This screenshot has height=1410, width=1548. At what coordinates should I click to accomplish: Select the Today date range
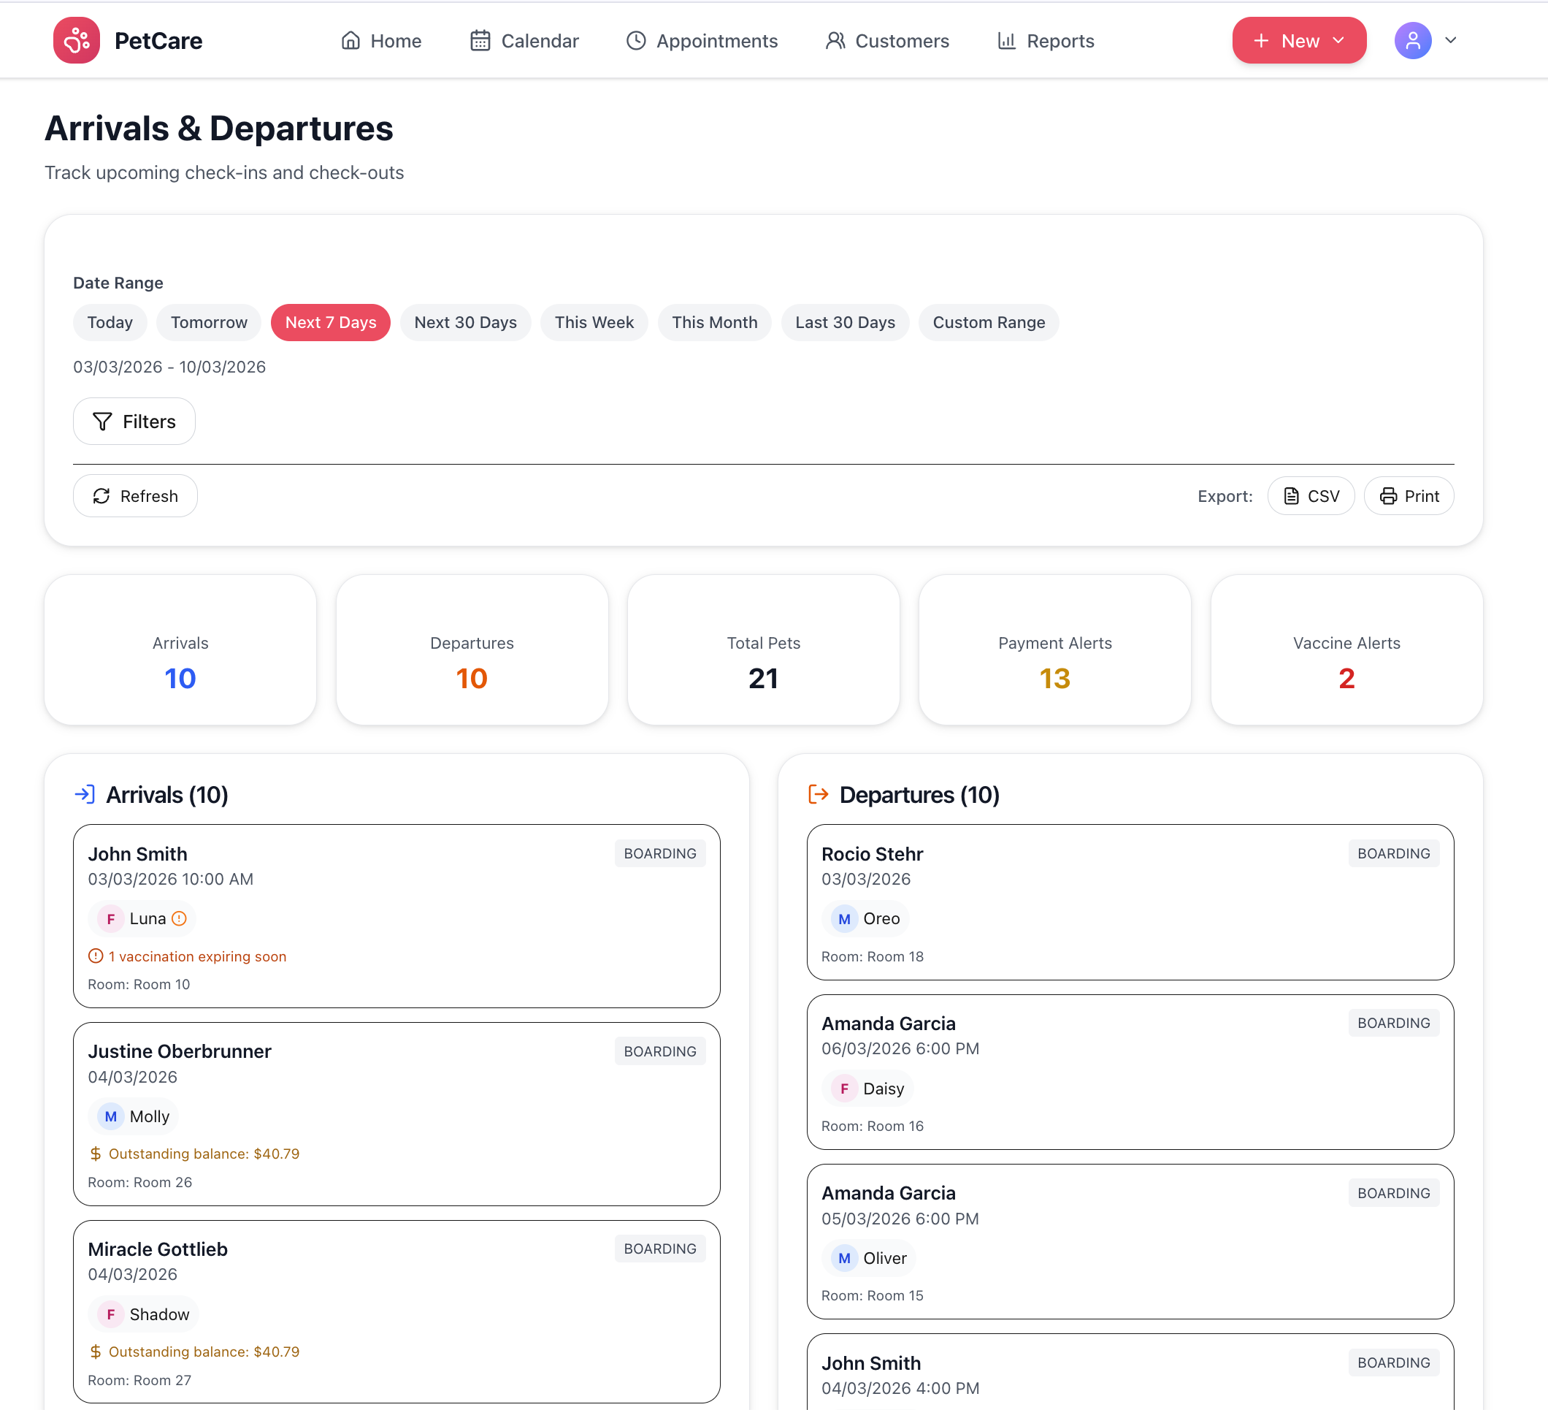110,322
